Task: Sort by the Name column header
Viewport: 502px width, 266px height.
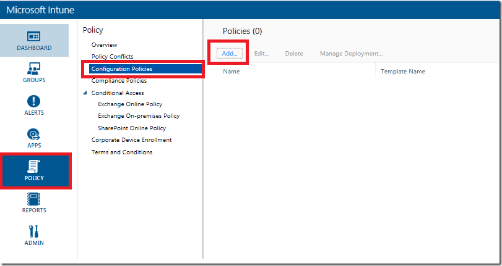Action: (x=231, y=72)
